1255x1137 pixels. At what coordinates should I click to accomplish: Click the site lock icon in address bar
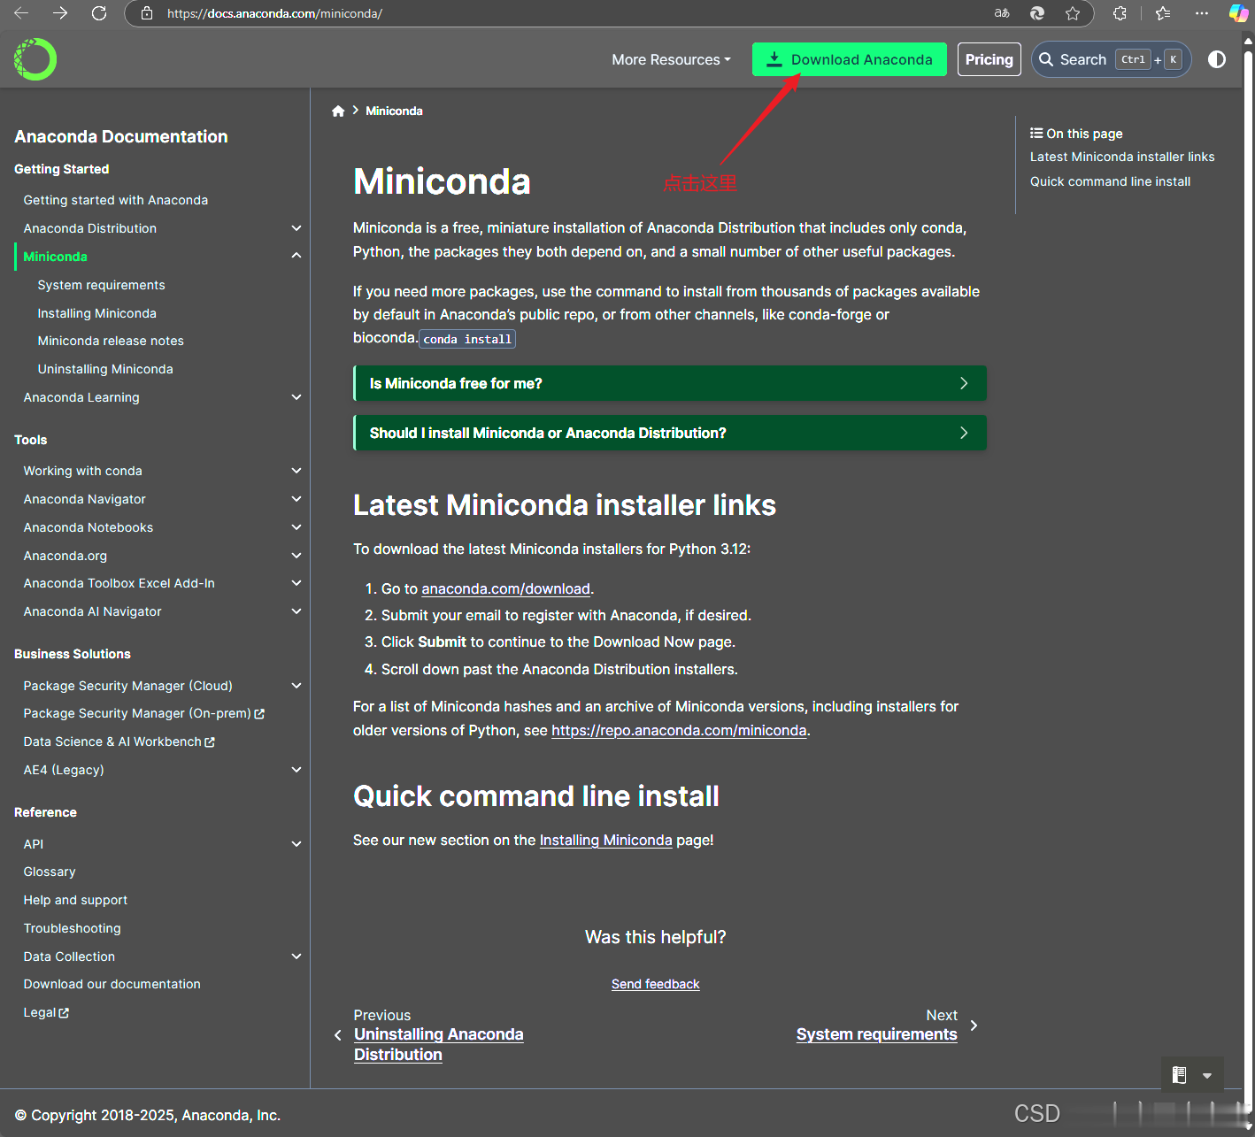147,13
